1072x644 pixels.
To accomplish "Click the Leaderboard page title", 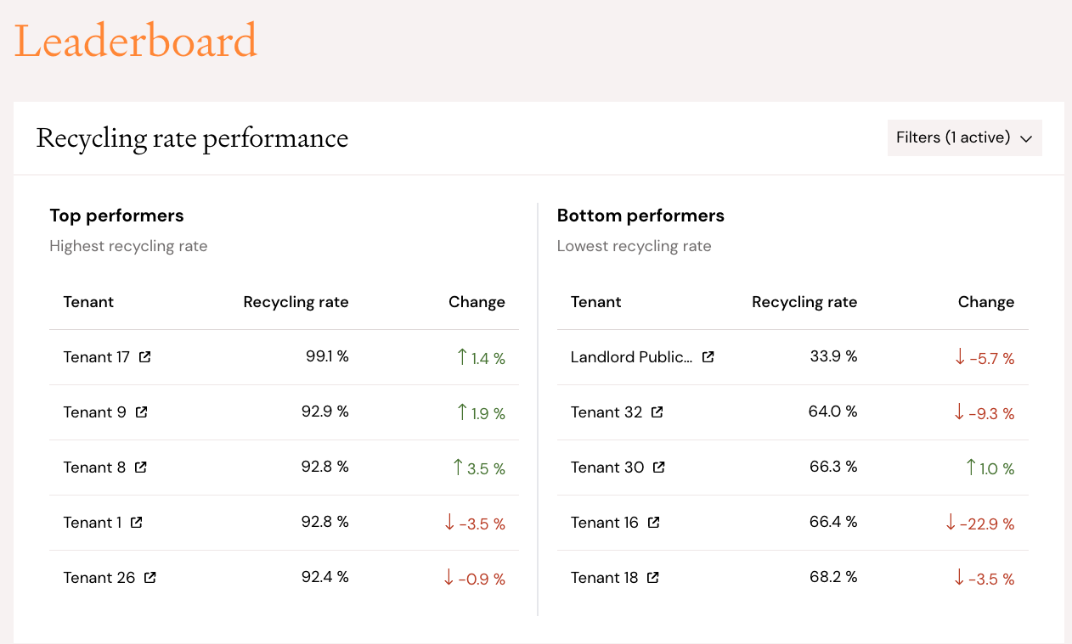I will [136, 41].
